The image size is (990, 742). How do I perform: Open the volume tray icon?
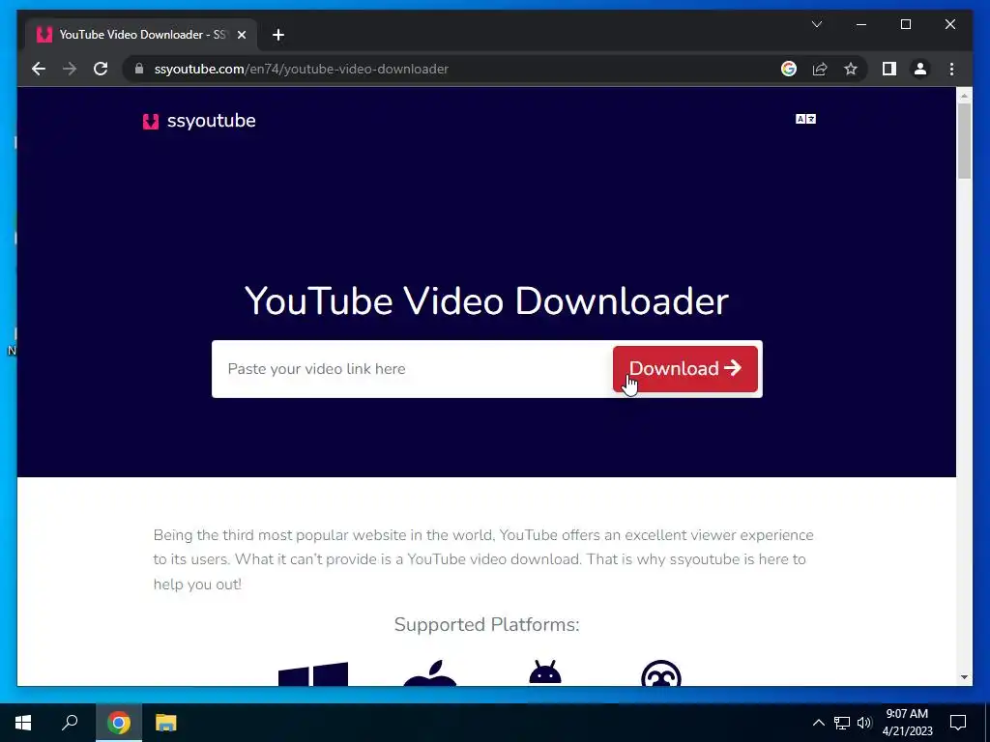(864, 723)
